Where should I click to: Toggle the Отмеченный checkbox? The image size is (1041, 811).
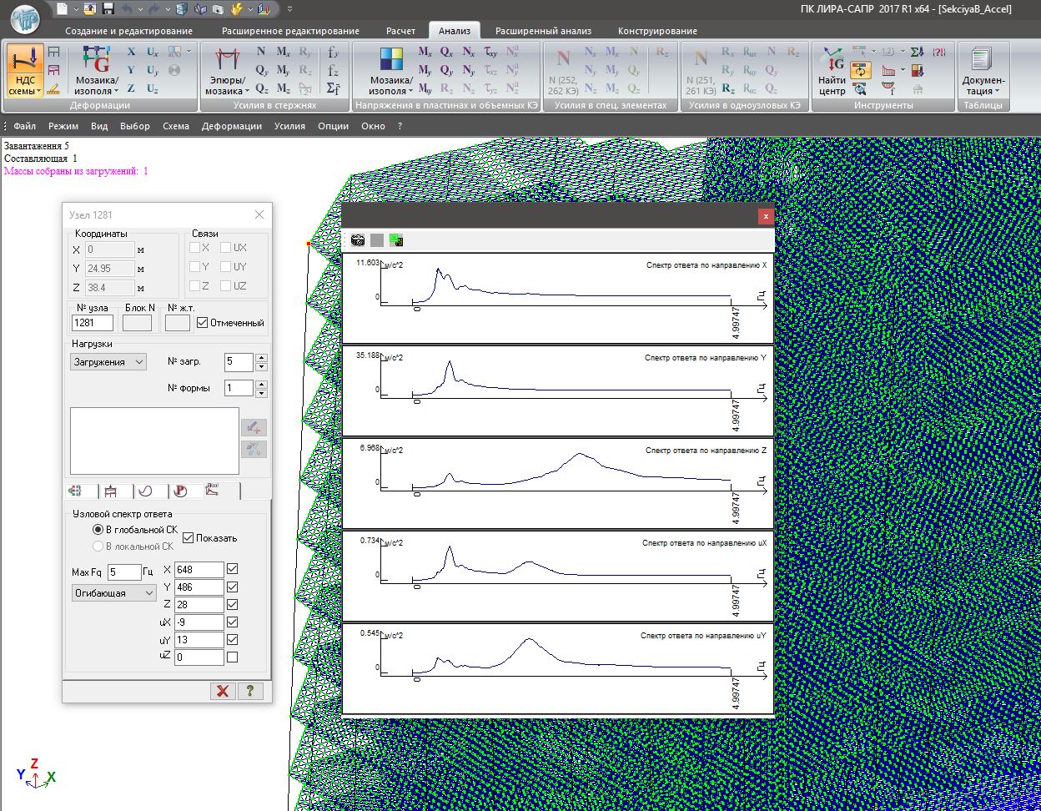(x=203, y=323)
